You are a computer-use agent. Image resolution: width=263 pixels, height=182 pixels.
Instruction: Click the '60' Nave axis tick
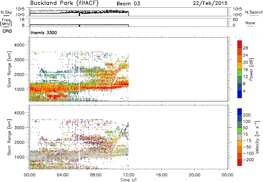(x=235, y=20)
